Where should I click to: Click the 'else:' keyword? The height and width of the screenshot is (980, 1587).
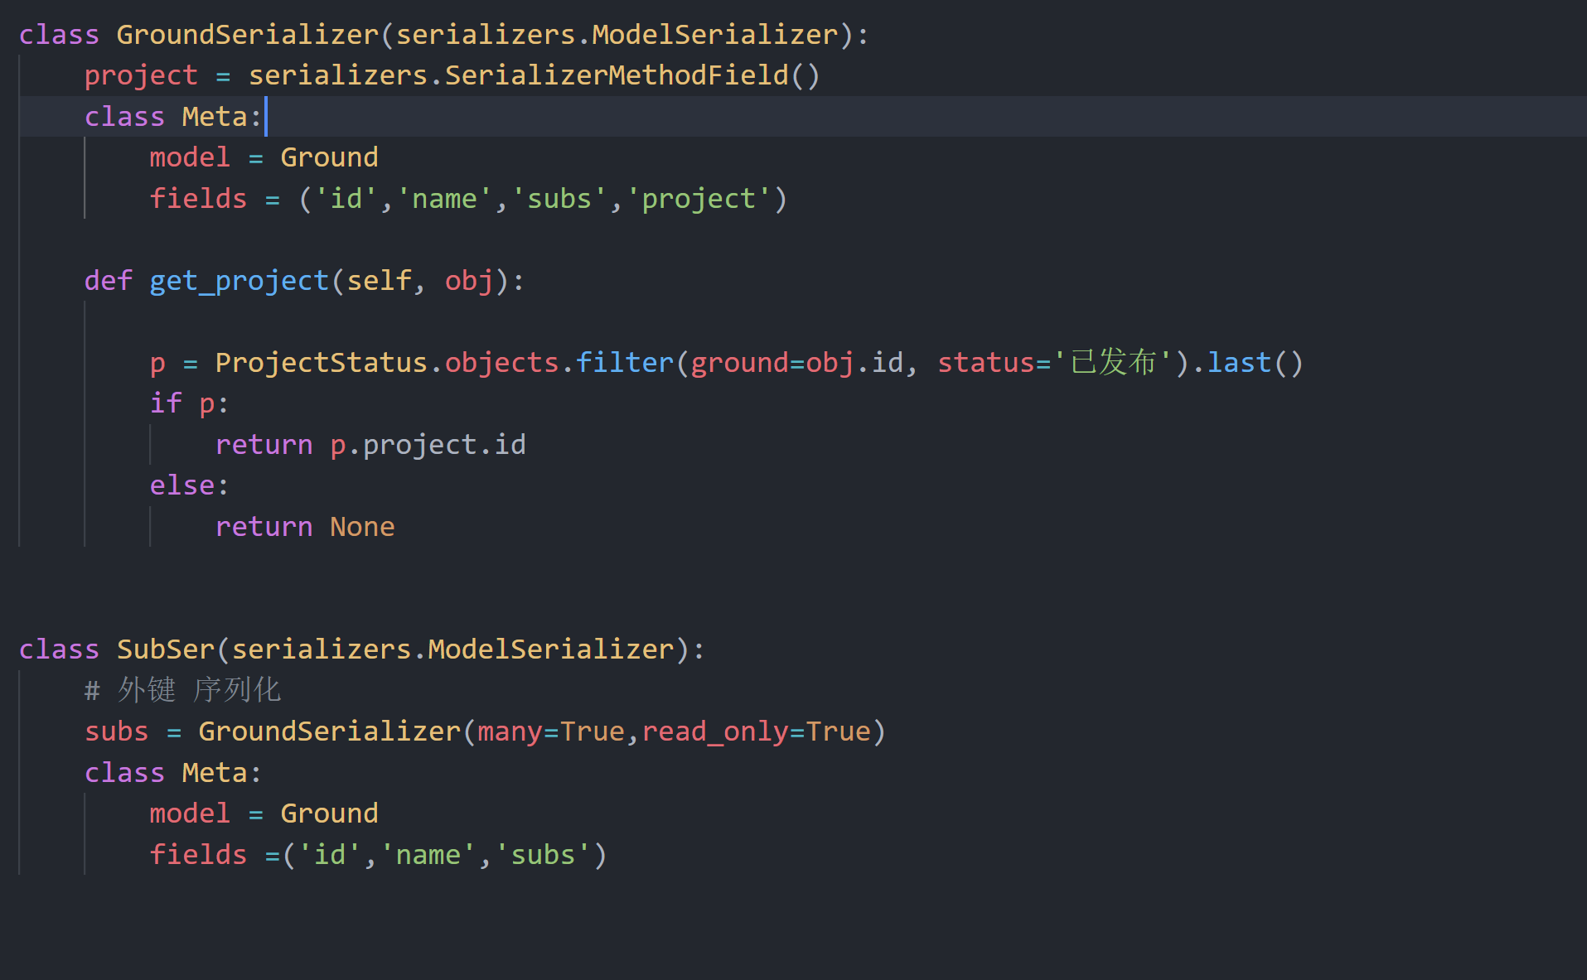(189, 485)
